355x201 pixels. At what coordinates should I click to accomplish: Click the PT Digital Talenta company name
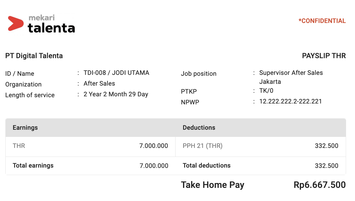point(34,56)
